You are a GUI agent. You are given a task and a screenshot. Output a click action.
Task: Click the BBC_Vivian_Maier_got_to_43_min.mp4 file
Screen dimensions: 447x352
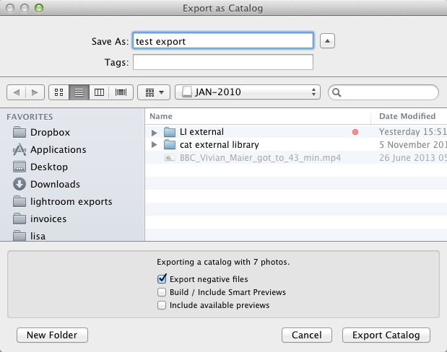click(x=260, y=158)
